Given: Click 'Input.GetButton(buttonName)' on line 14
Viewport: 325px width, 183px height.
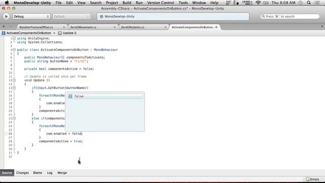Looking at the screenshot, I should click(x=62, y=88).
